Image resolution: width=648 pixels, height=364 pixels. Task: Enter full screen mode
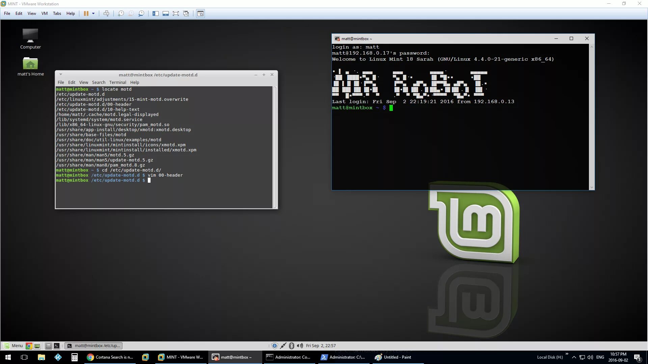[176, 13]
